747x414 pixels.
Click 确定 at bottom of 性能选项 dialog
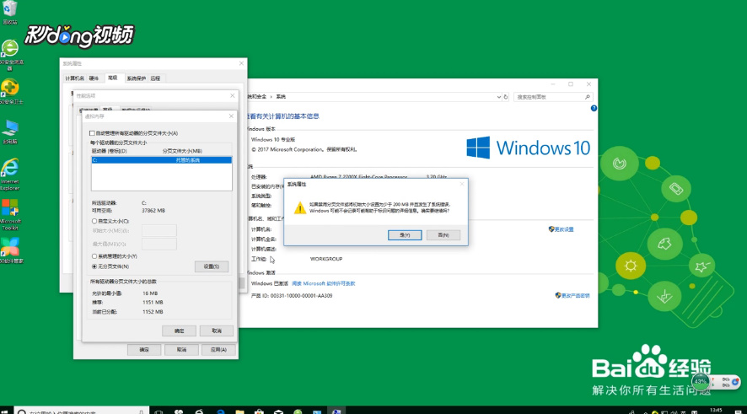click(144, 350)
